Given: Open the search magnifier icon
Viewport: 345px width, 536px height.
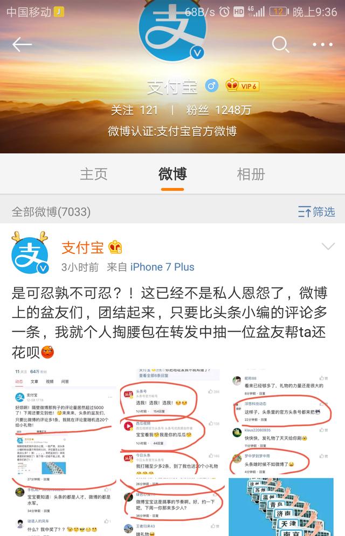Looking at the screenshot, I should [280, 44].
